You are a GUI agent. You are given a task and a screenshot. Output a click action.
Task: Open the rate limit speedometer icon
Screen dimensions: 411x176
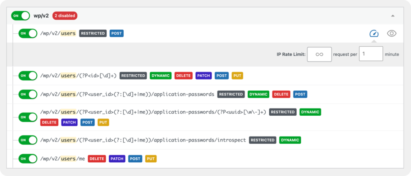tap(374, 34)
